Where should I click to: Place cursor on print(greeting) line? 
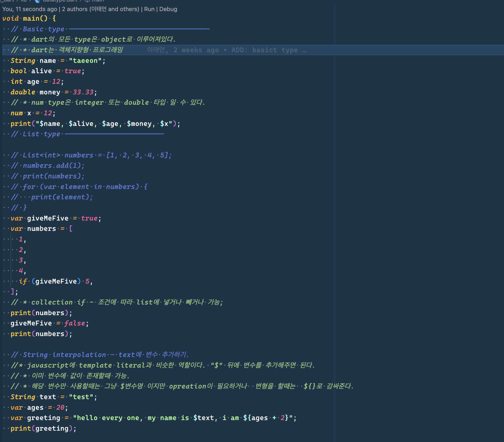point(43,428)
